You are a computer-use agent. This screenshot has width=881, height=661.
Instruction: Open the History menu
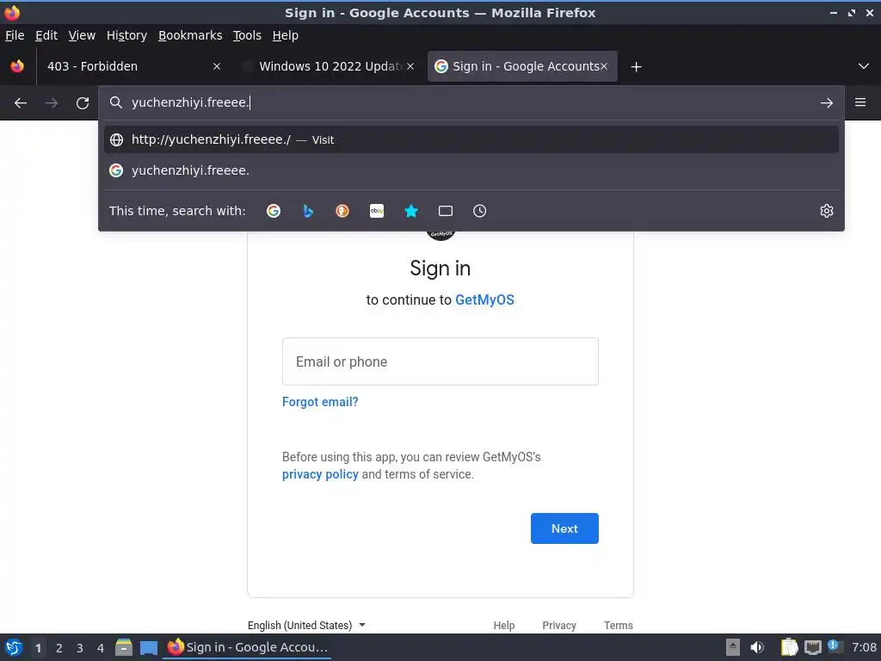click(126, 35)
